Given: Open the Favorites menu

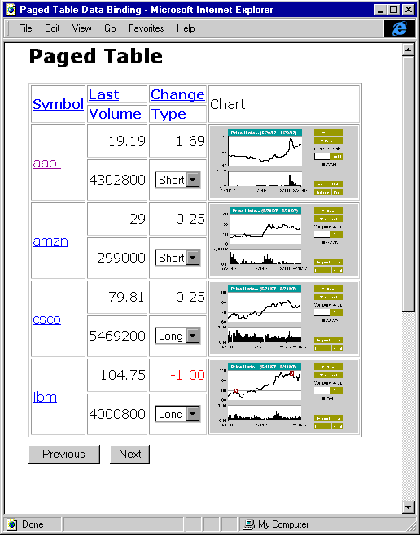Looking at the screenshot, I should [147, 28].
